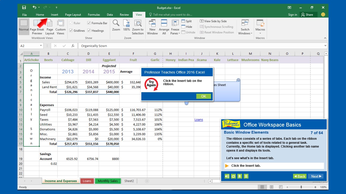The image size is (346, 194).
Task: Click zoom out minus on status bar
Action: 287,187
